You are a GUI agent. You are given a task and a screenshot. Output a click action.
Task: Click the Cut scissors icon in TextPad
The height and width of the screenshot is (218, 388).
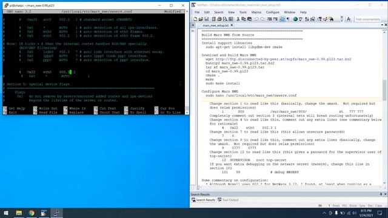238,19
